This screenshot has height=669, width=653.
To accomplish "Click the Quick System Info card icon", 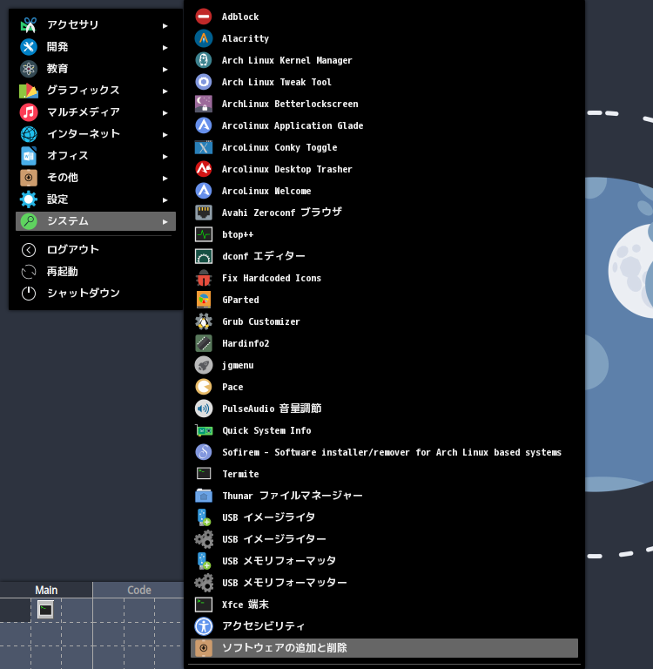I will tap(204, 430).
